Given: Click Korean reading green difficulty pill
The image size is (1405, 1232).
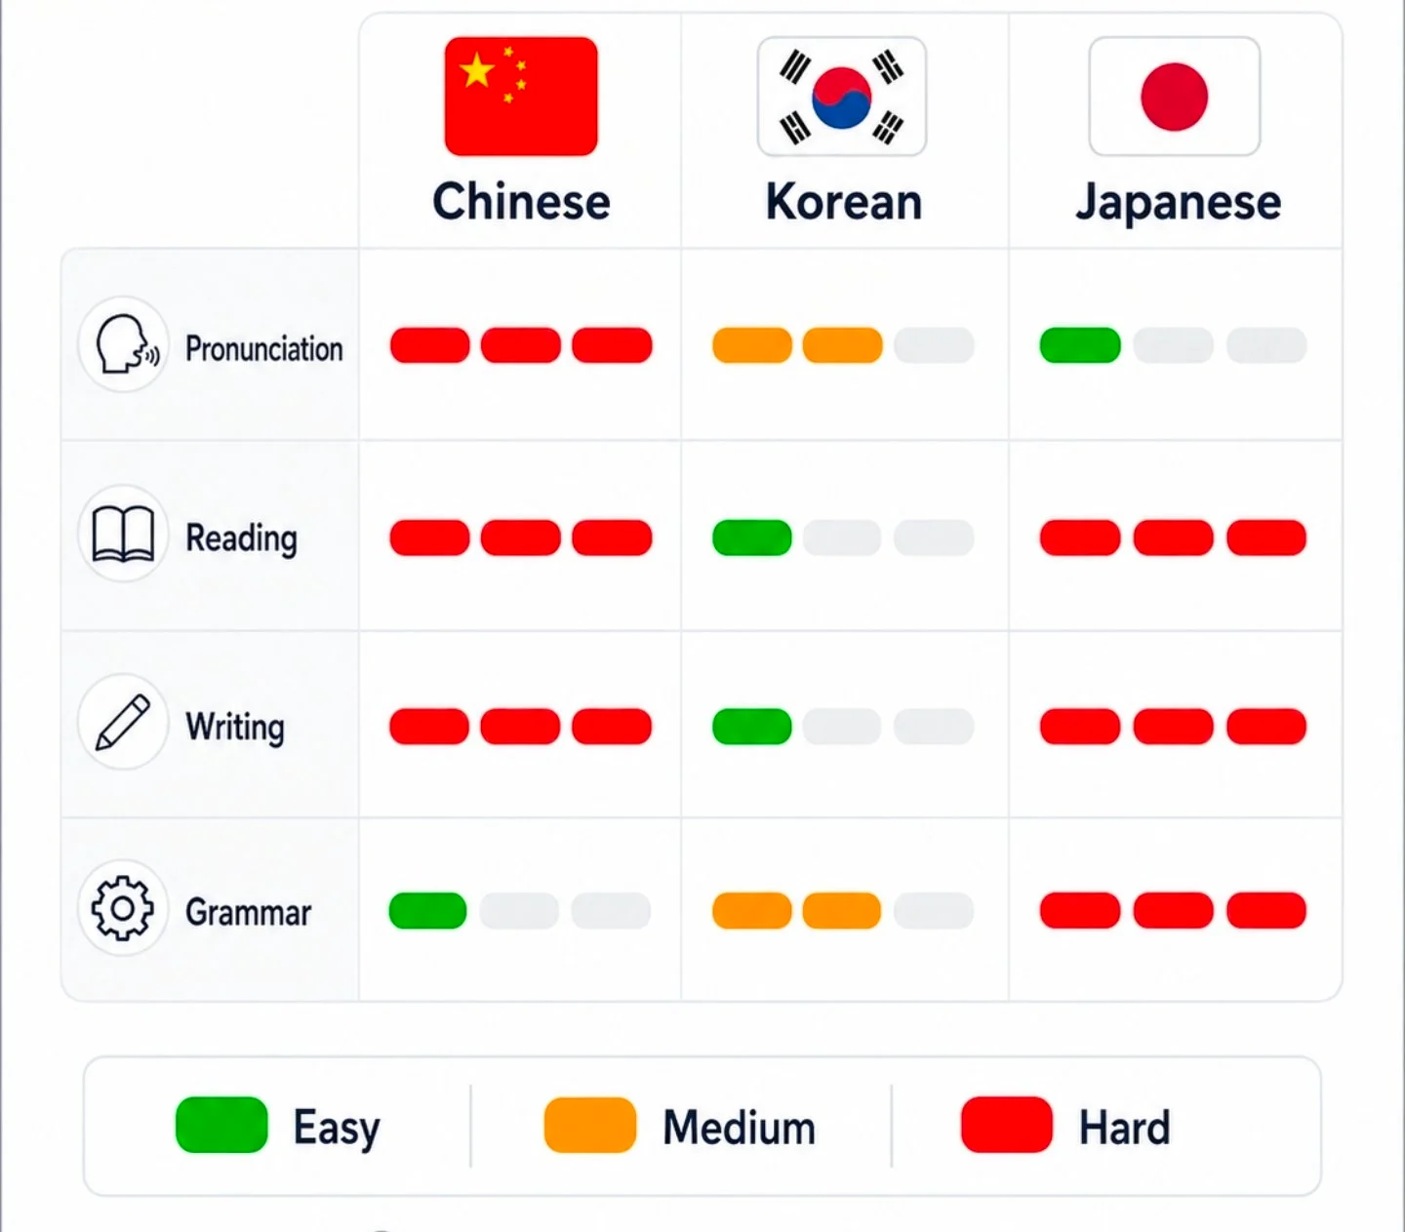Looking at the screenshot, I should click(x=752, y=537).
